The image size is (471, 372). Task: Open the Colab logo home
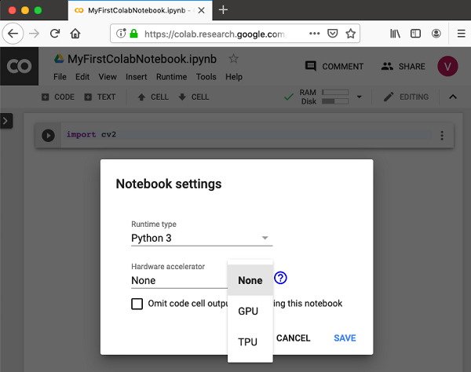(19, 67)
